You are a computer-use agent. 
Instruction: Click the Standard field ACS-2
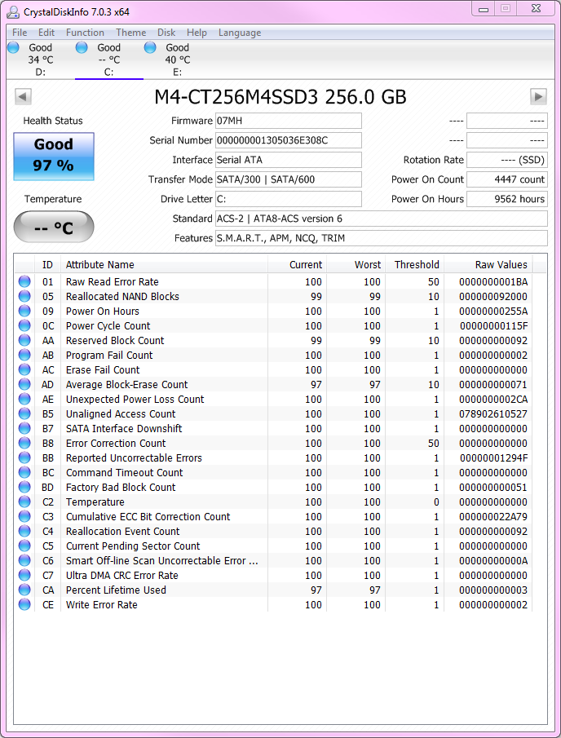coord(382,219)
